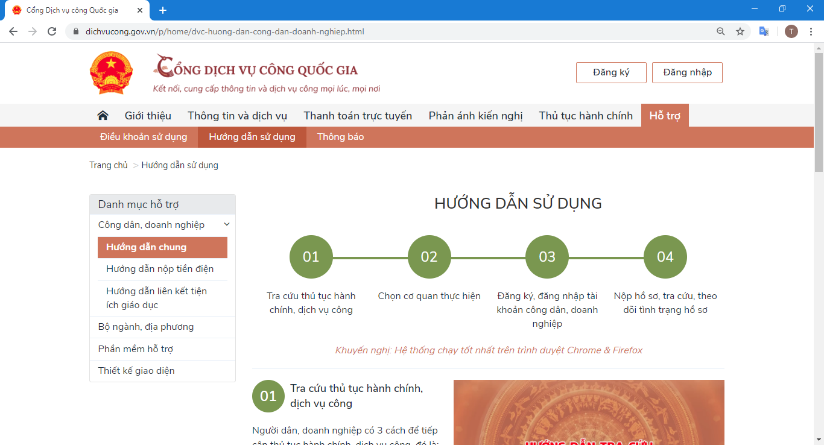Click the Đăng ký button
The image size is (824, 445).
click(x=611, y=72)
